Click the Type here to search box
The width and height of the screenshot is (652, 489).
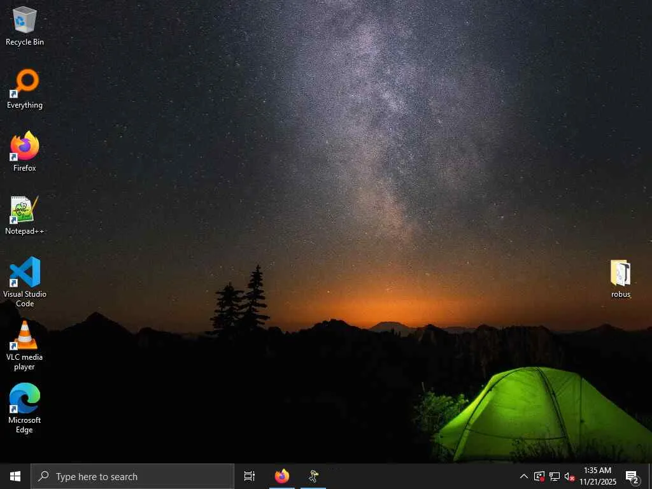coord(132,476)
